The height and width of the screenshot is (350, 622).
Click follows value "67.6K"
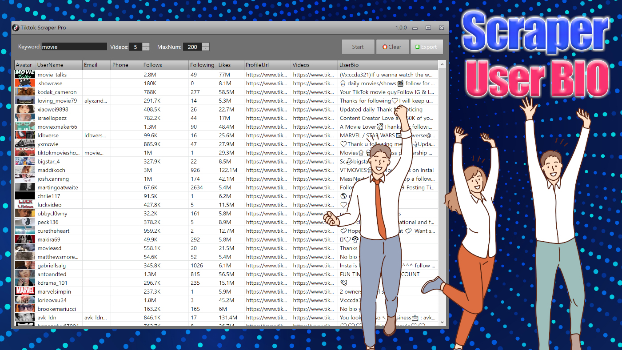(151, 187)
